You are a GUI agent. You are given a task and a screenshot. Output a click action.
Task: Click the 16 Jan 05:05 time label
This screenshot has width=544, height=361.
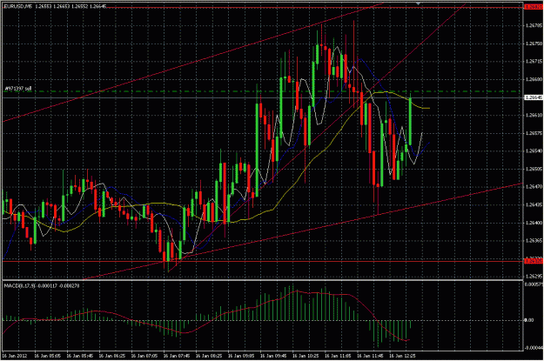[x=47, y=356]
